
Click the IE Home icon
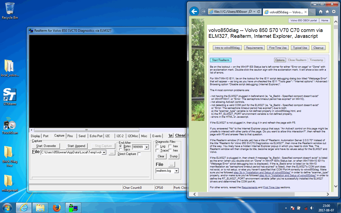click(x=321, y=12)
